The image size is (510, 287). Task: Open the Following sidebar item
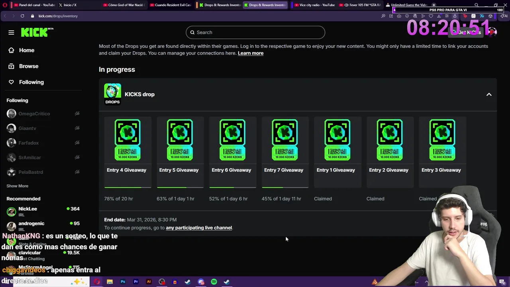tap(31, 82)
